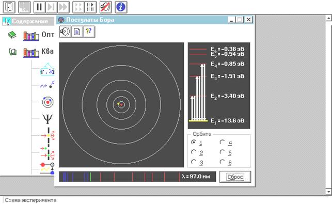Click the scrollbar down arrow at right

[328, 192]
